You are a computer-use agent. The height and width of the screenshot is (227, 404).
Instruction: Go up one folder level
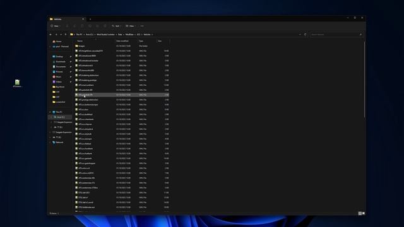point(66,35)
